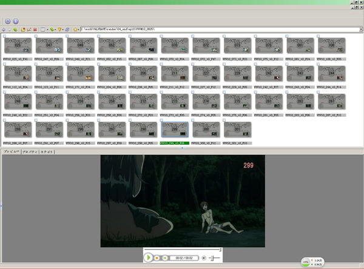Select thumbnail 227
364x269 pixels.
pyautogui.click(x=206, y=74)
